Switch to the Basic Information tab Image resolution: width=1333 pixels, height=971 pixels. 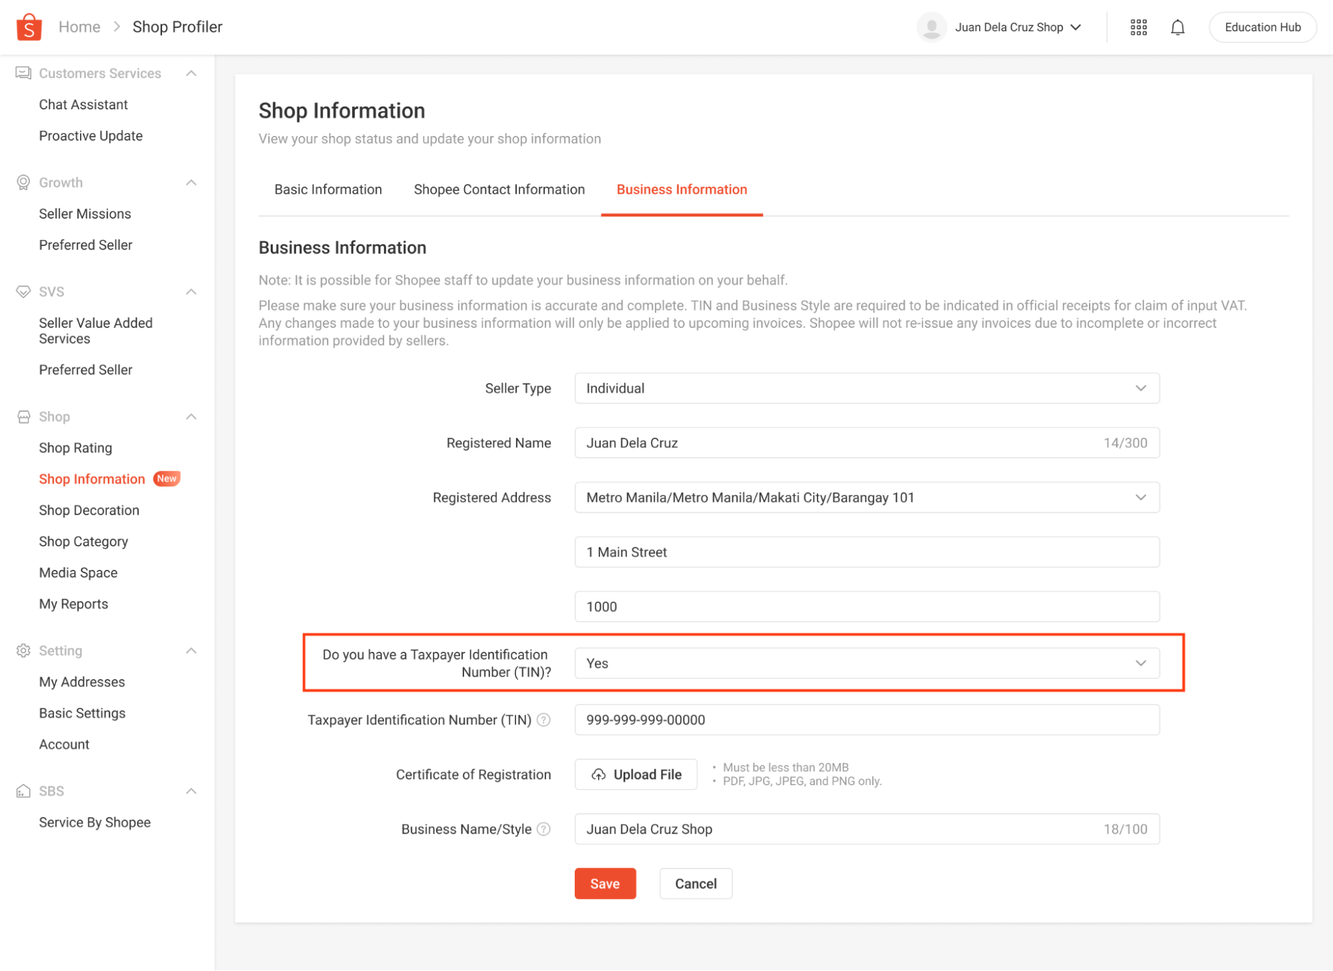point(327,189)
